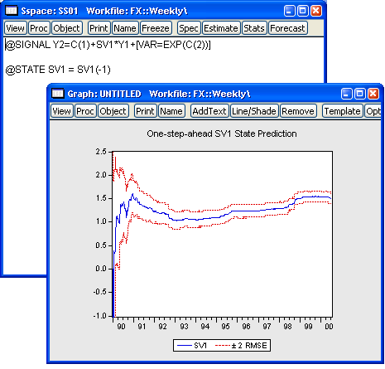Click Print in the Sspace toolbar

click(99, 28)
